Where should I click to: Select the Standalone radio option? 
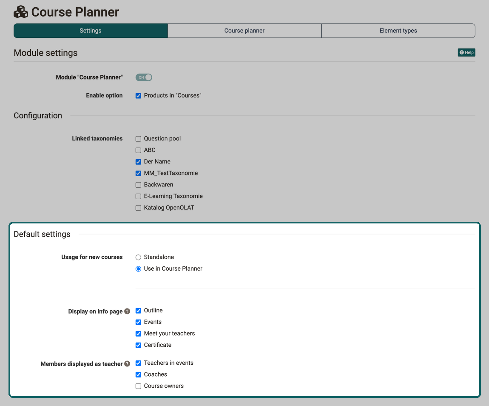[x=139, y=257]
